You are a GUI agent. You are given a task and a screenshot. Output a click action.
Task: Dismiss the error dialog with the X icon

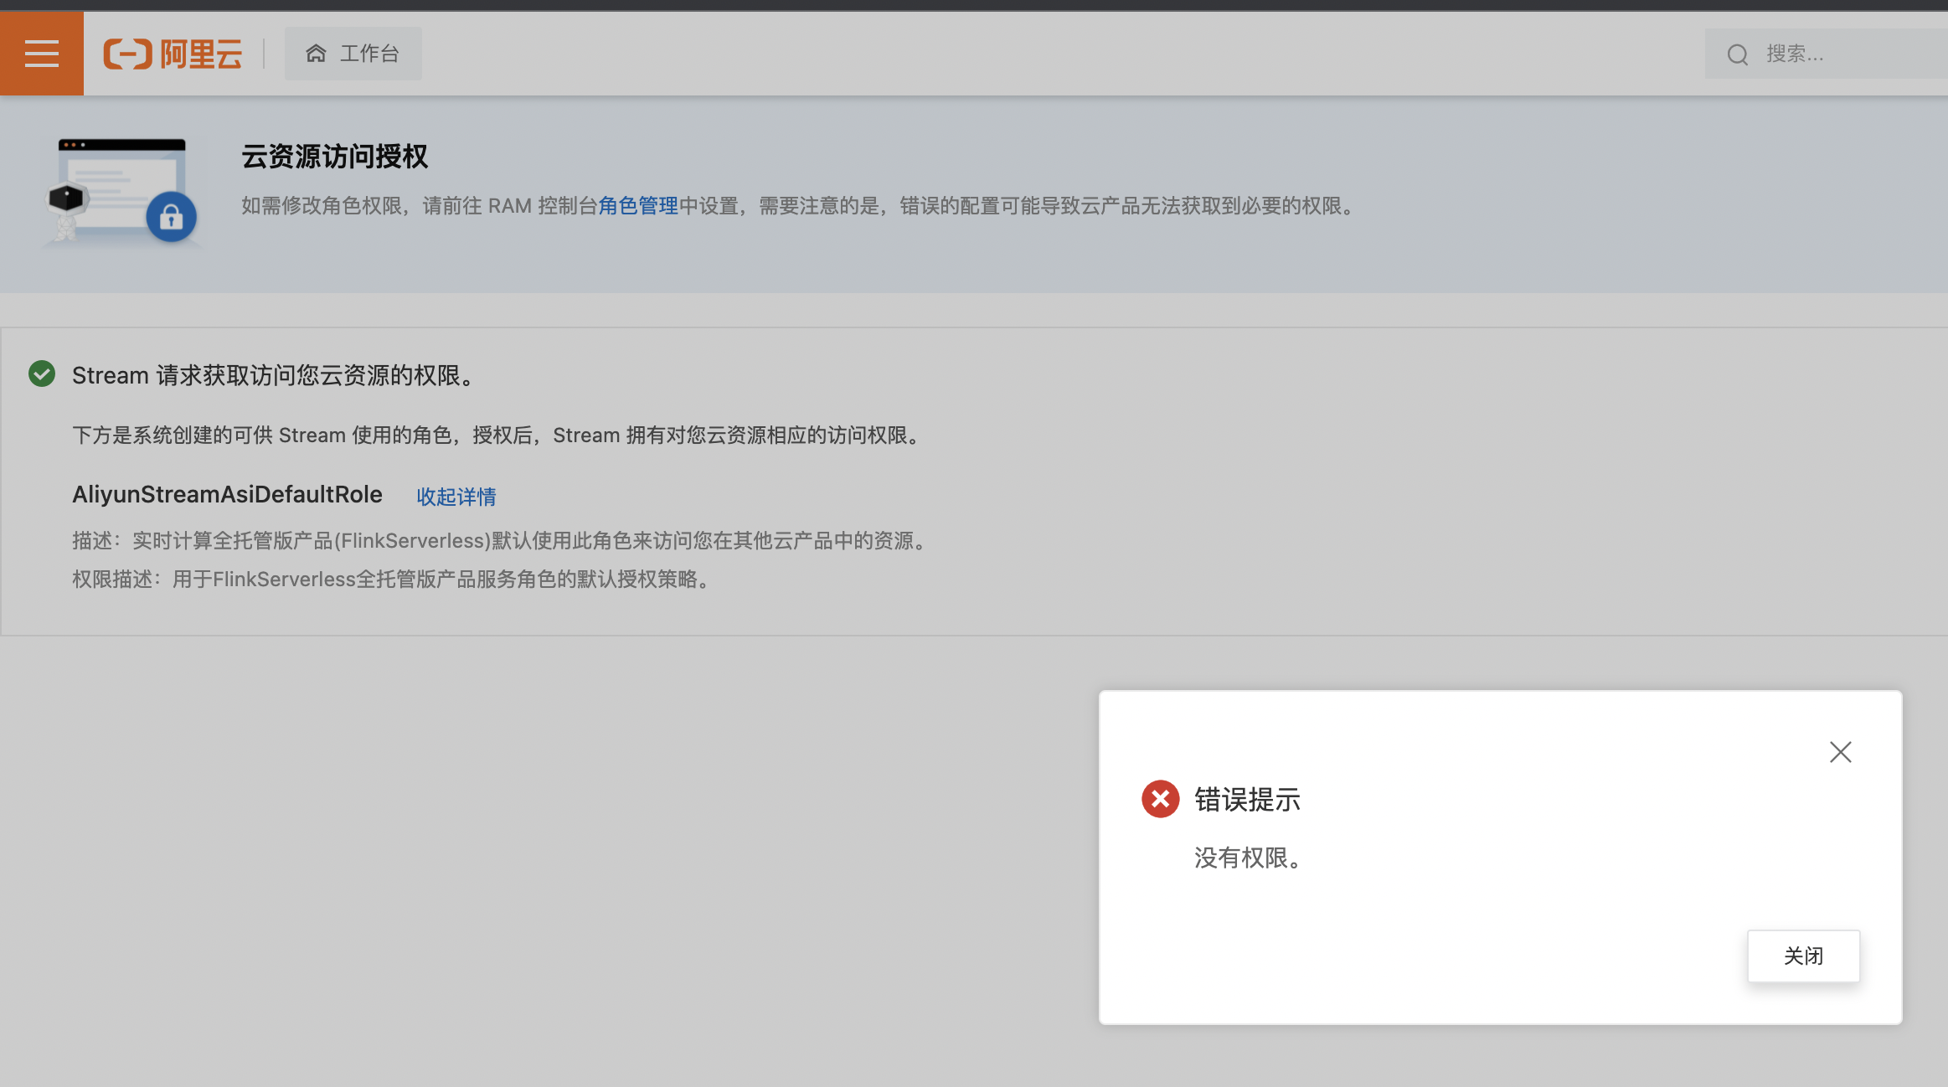[1840, 752]
